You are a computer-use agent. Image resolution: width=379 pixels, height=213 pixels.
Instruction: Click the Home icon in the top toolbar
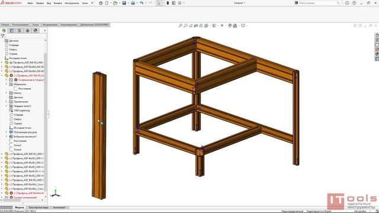(x=101, y=3)
